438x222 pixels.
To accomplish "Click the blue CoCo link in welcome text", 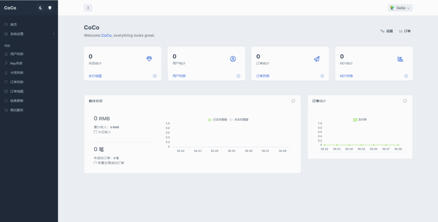I will click(x=106, y=36).
